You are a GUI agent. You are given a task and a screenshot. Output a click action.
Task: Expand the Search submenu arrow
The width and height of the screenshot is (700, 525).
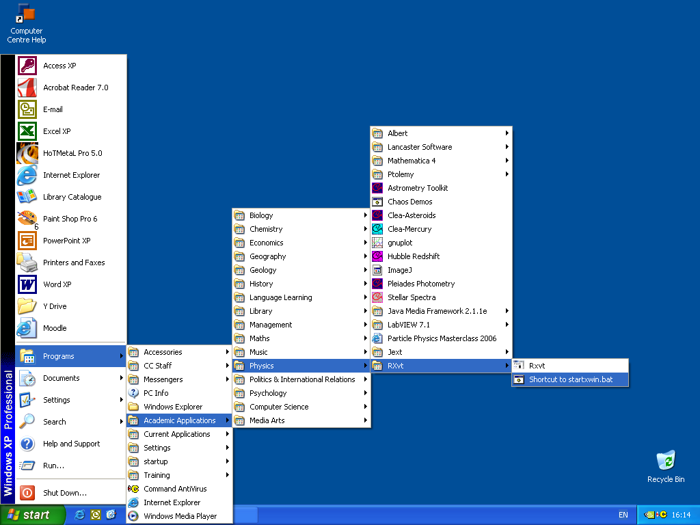[122, 422]
